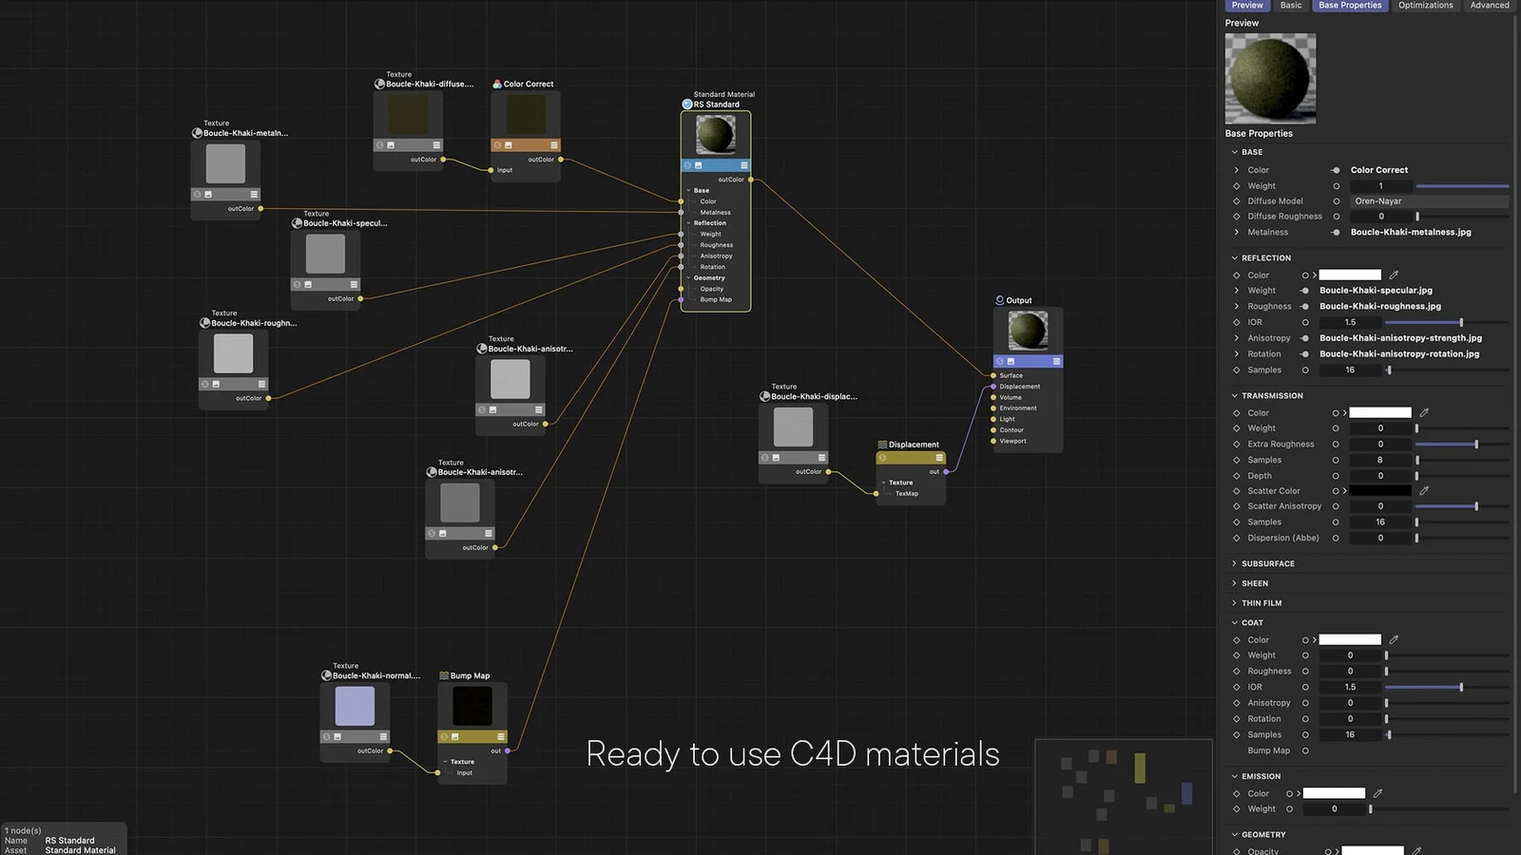Click the white Reflection Color swatch
This screenshot has width=1521, height=855.
pyautogui.click(x=1350, y=275)
